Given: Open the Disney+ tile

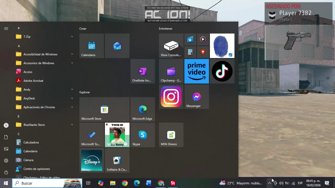Looking at the screenshot, I should [x=92, y=160].
